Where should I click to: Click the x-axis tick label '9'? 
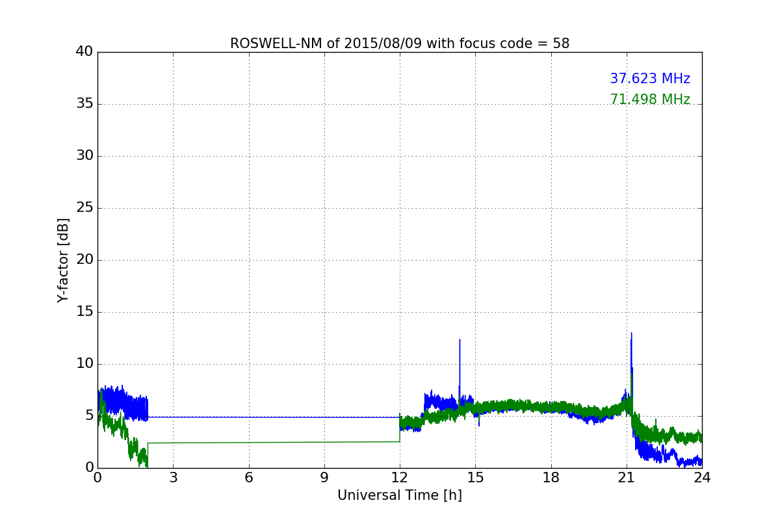324,477
